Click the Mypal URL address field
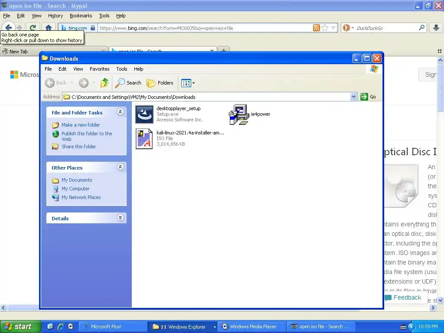This screenshot has width=444, height=333. [205, 28]
